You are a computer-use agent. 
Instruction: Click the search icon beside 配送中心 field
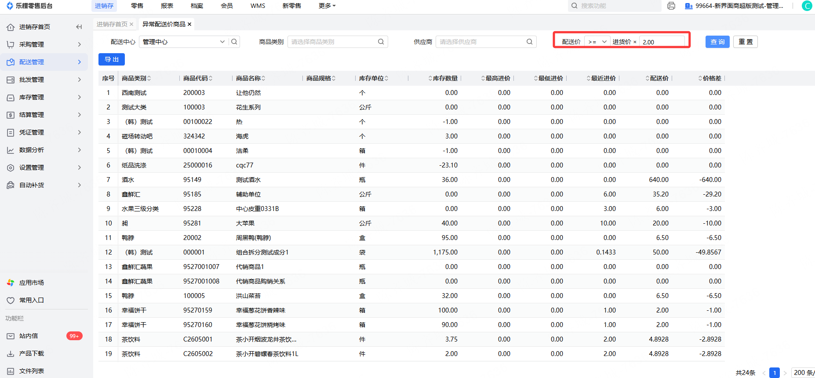pyautogui.click(x=234, y=42)
